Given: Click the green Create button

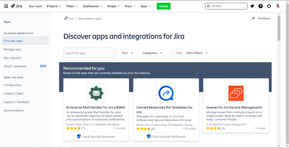Looking at the screenshot, I should [164, 6].
